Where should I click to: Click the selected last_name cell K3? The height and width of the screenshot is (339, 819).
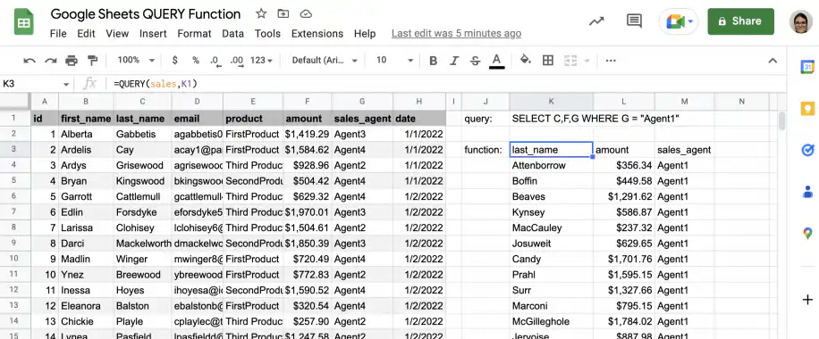[551, 150]
